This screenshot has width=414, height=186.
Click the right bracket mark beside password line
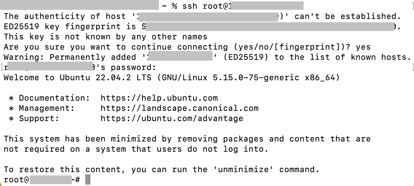(x=413, y=67)
